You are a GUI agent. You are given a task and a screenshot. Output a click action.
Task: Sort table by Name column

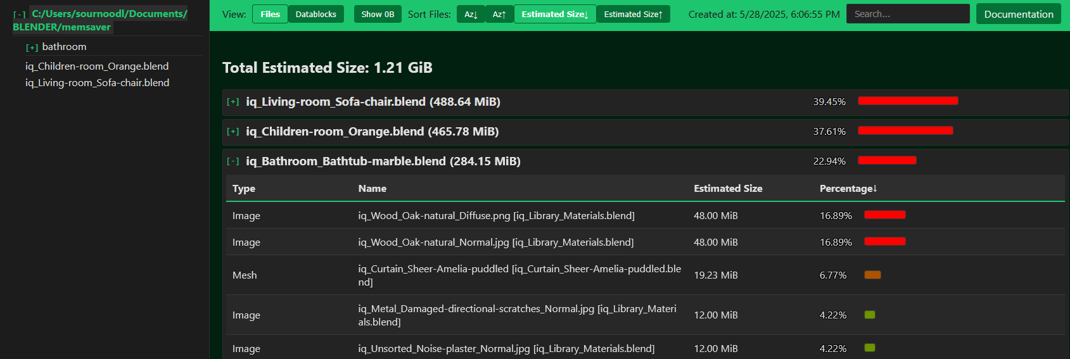(373, 189)
